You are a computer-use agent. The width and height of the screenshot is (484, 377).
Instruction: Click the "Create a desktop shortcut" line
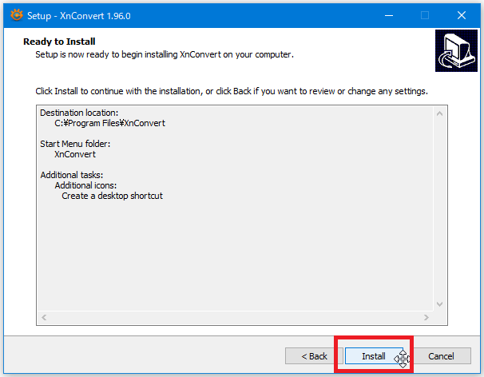pos(112,196)
